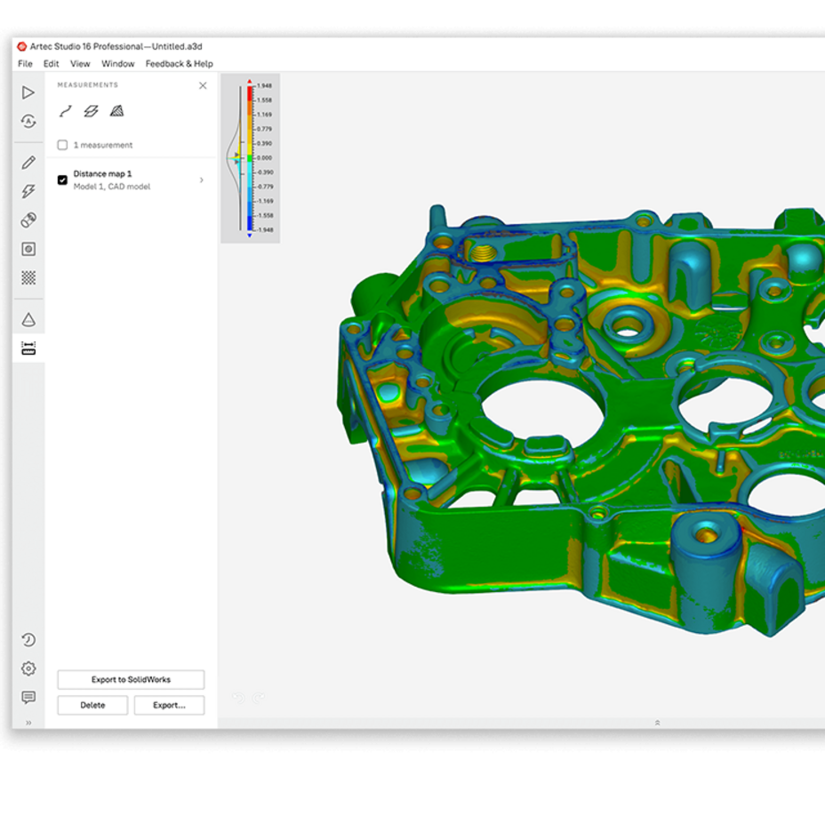This screenshot has height=825, width=825.
Task: Click the Delete button
Action: point(92,705)
